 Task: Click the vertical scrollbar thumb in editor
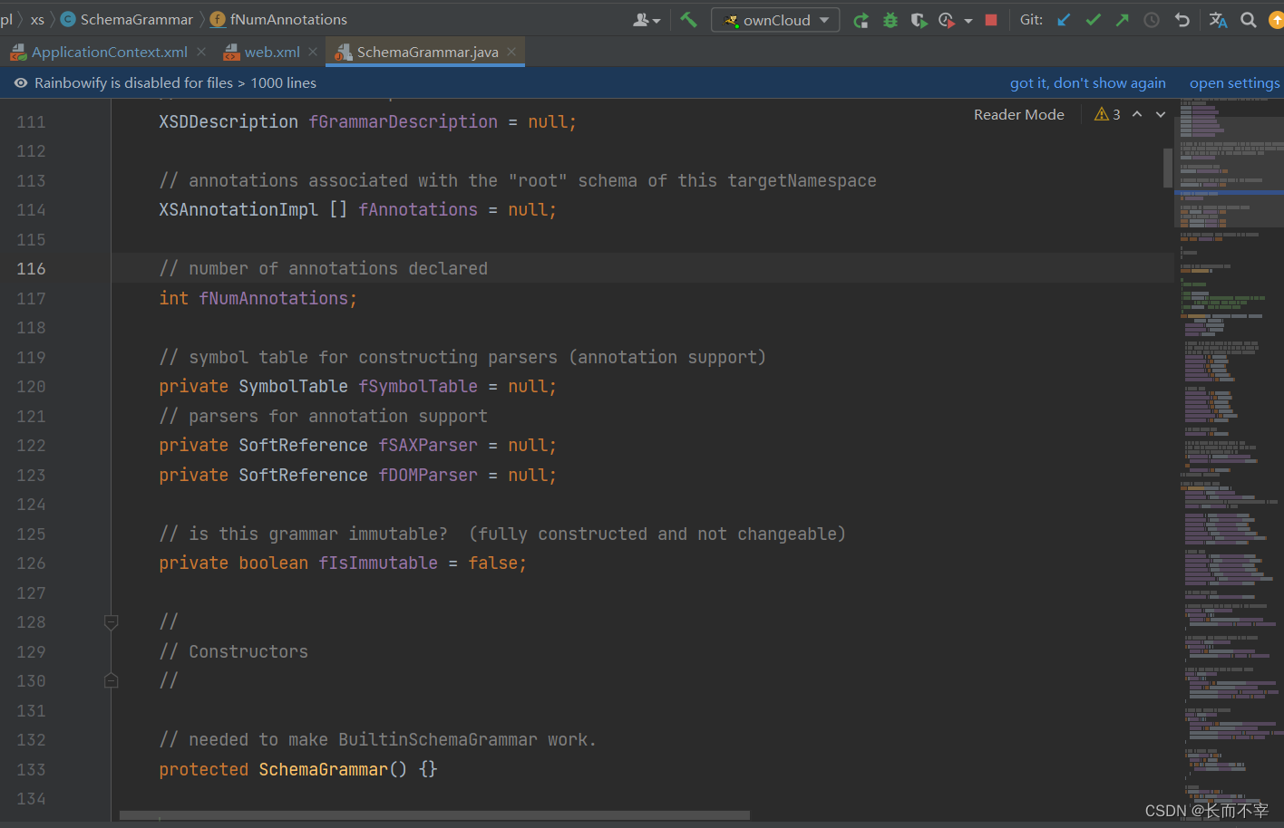pyautogui.click(x=1168, y=168)
